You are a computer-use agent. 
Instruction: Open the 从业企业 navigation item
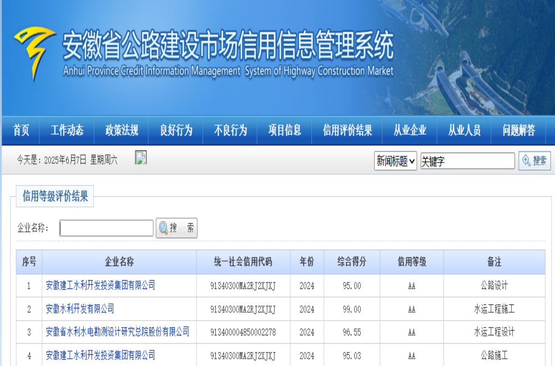(x=410, y=131)
